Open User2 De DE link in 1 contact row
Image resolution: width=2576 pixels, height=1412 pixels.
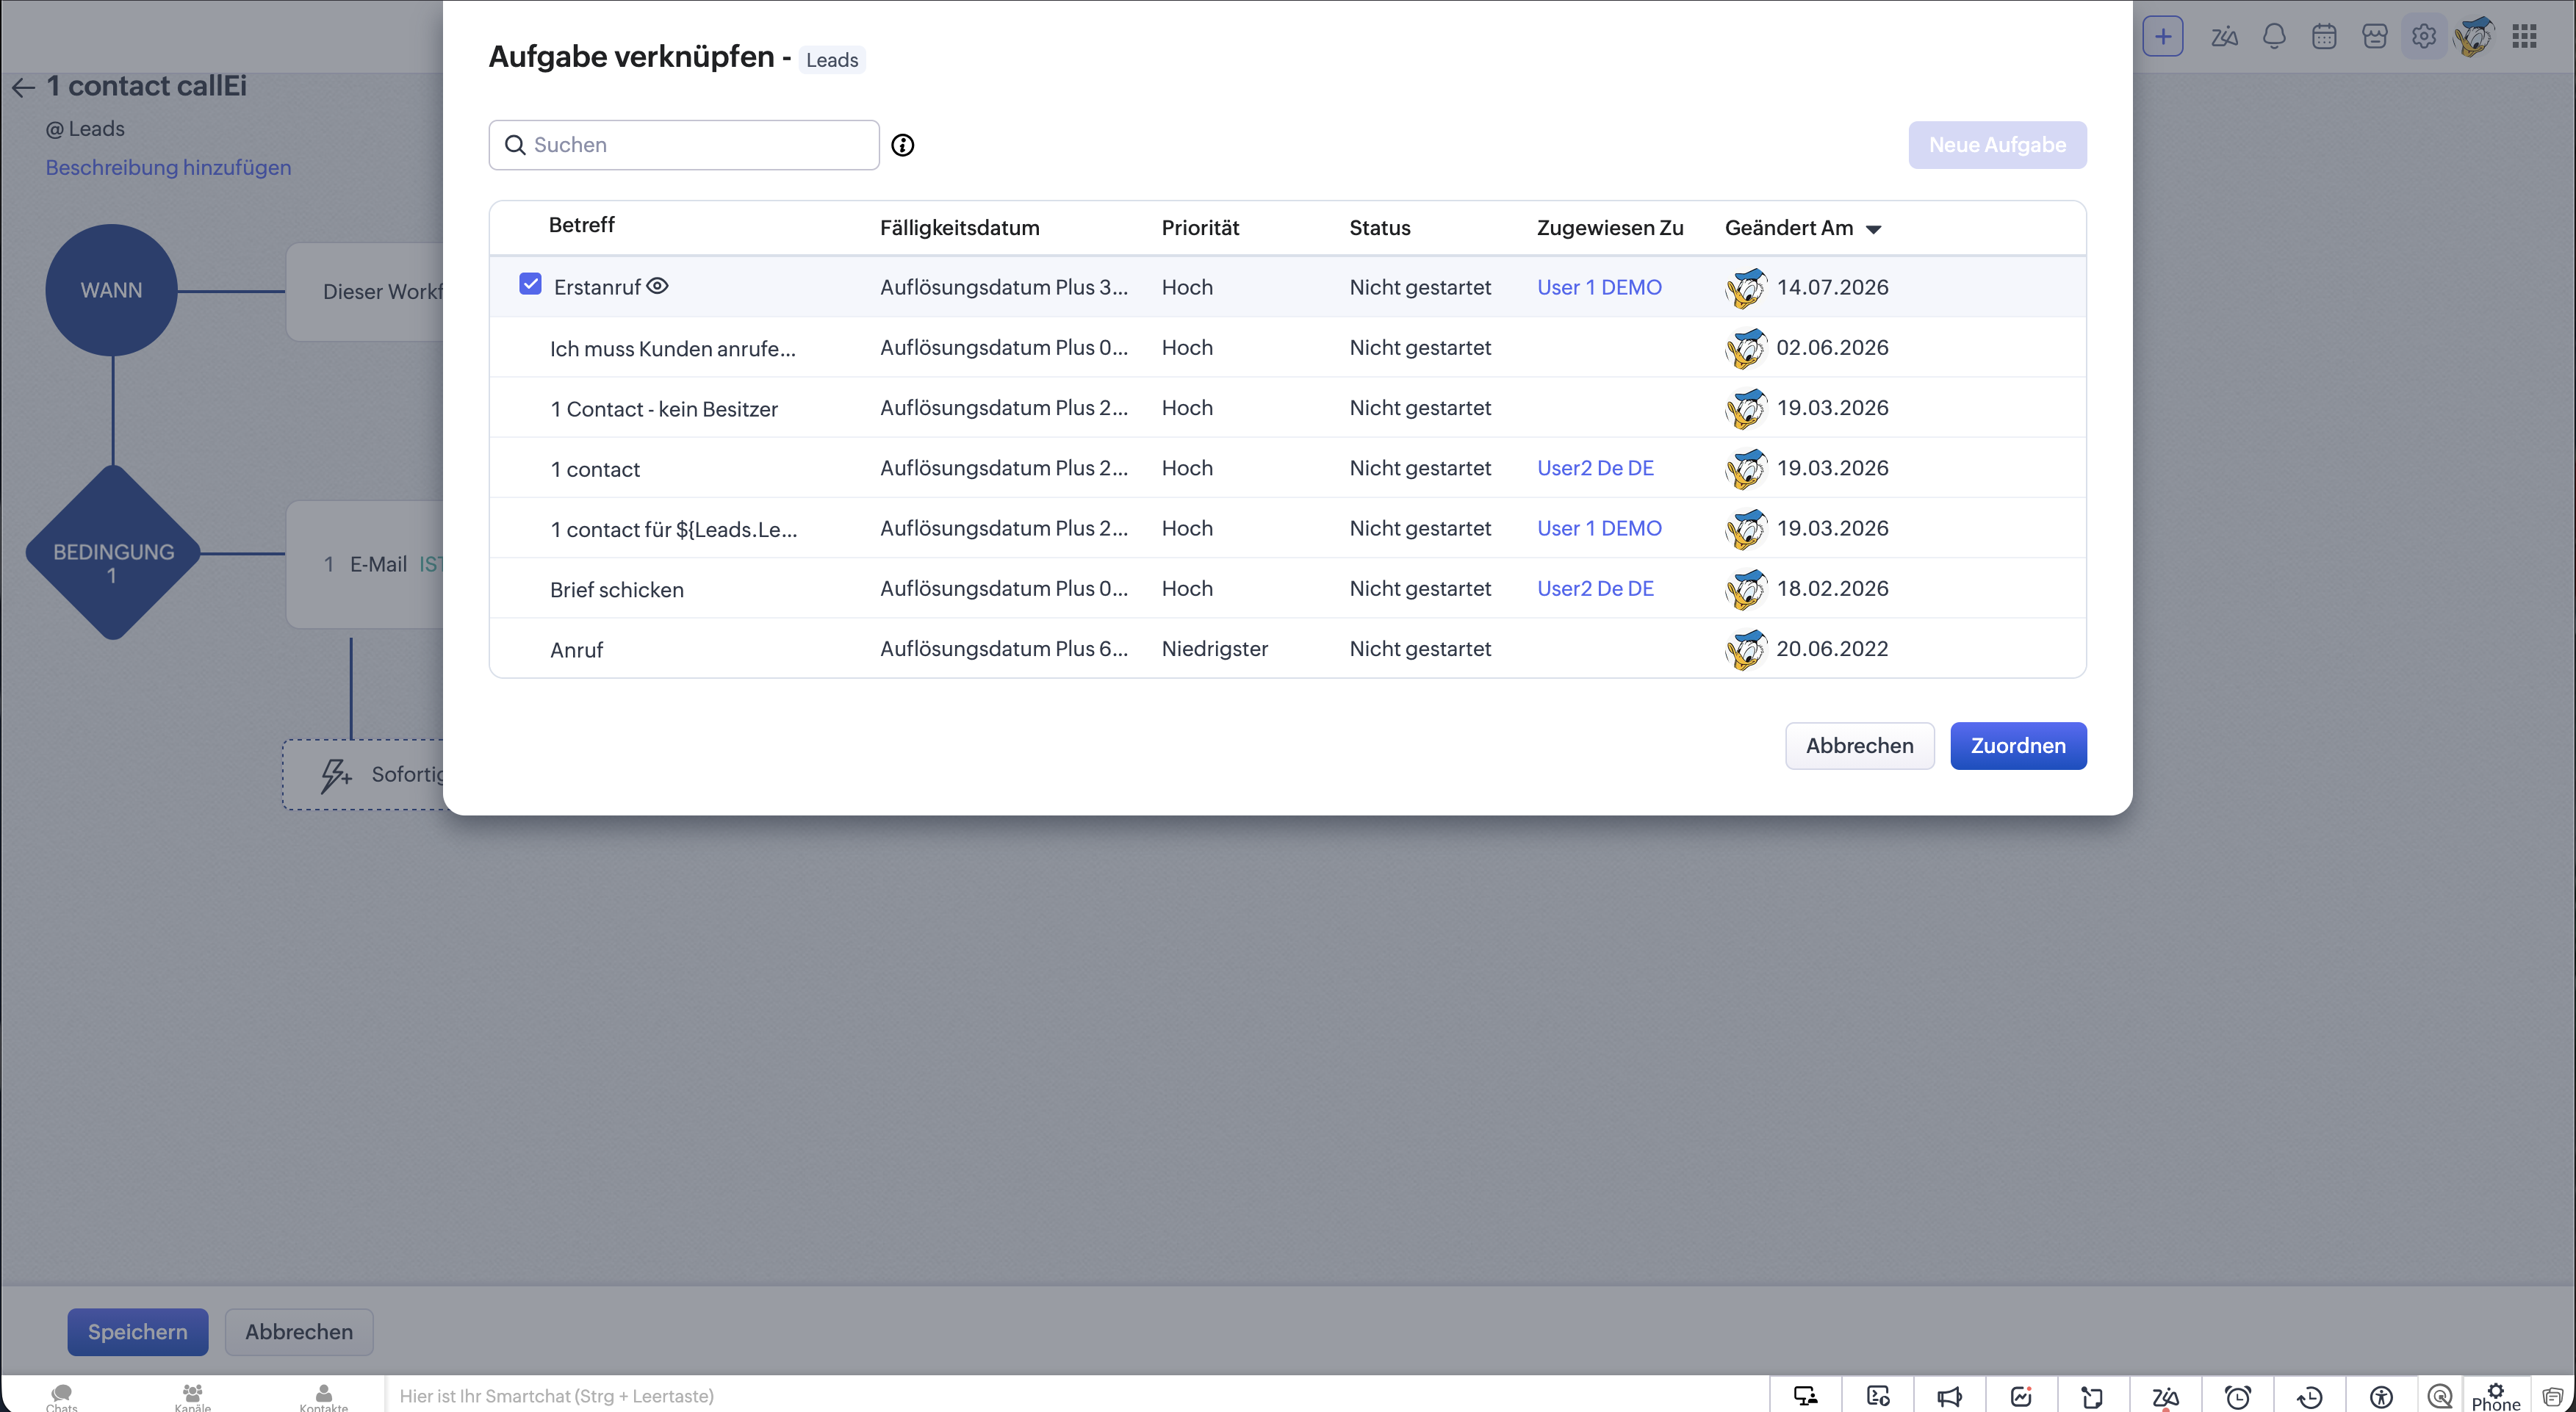coord(1595,468)
